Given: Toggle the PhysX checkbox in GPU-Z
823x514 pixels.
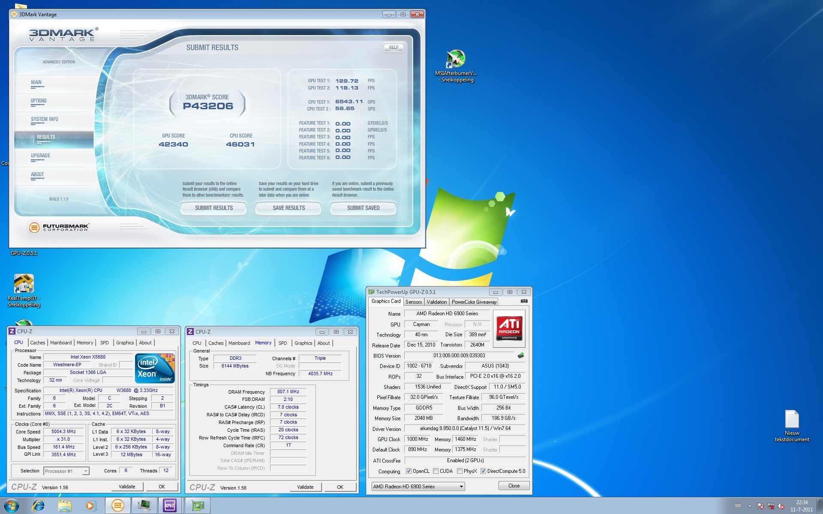Looking at the screenshot, I should pos(460,471).
